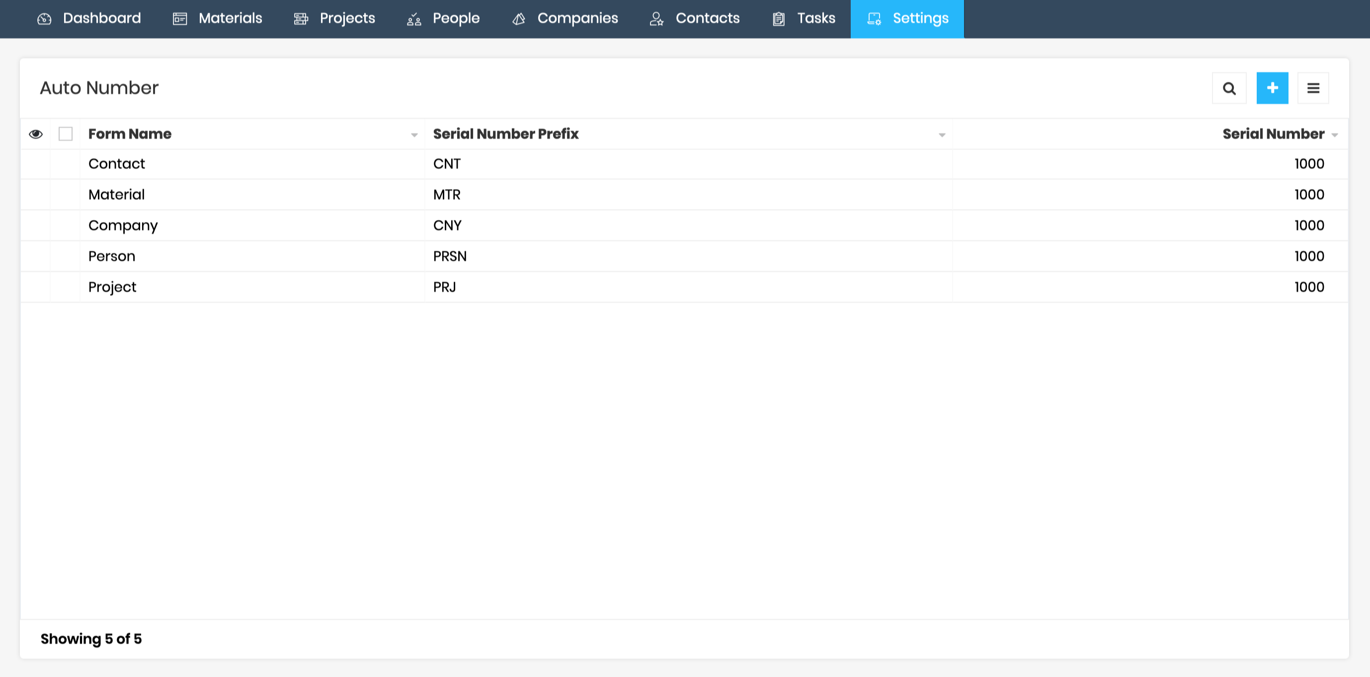1370x677 pixels.
Task: Open the hamburger options menu
Action: [1313, 88]
